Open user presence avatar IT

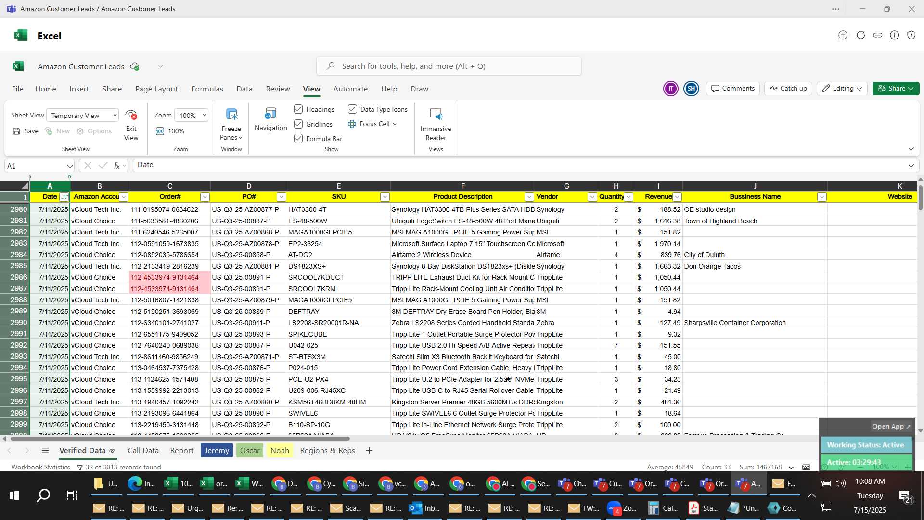pos(670,88)
